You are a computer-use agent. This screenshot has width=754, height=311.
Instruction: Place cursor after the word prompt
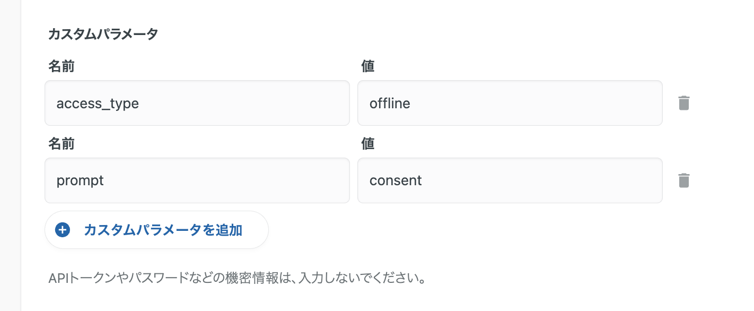click(x=105, y=180)
